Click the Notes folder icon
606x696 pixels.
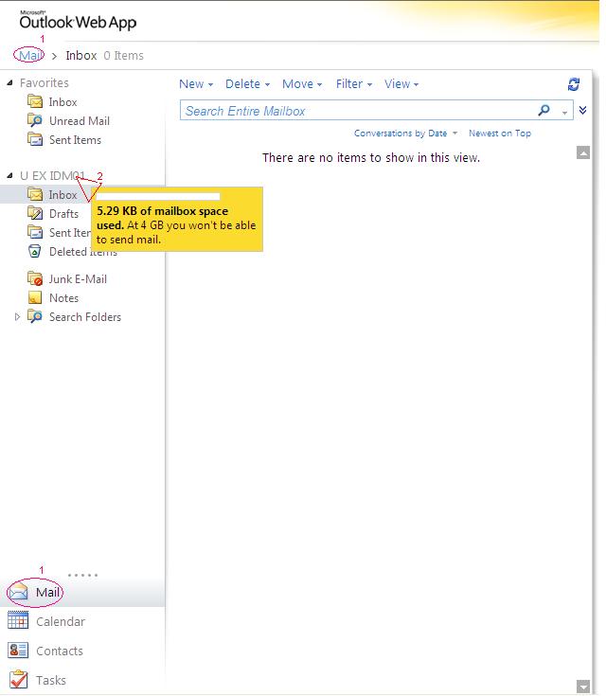[35, 298]
